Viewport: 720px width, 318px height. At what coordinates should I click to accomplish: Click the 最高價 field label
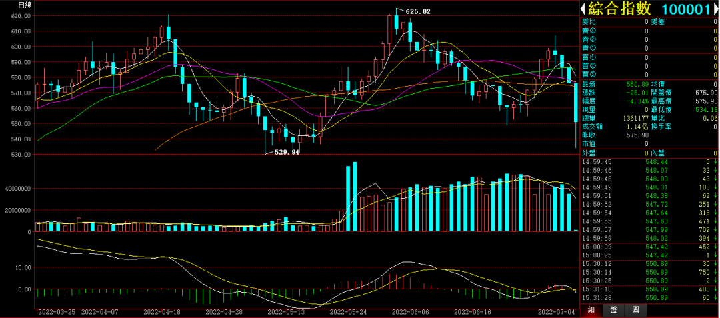[661, 101]
